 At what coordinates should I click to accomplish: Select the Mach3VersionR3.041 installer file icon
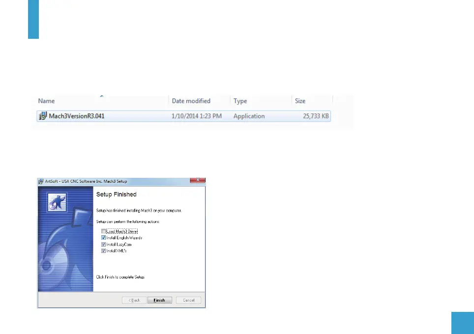tap(43, 115)
